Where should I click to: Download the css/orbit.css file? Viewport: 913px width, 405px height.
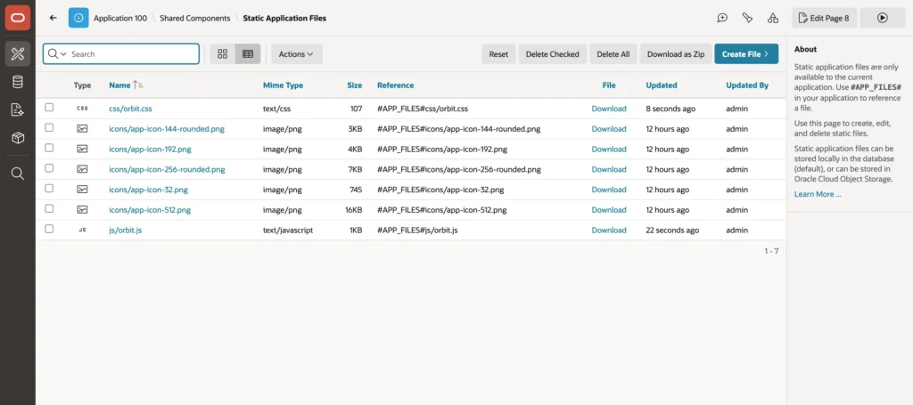(609, 109)
